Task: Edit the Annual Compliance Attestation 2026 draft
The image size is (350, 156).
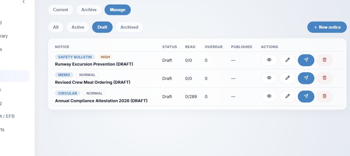Action: [x=288, y=96]
